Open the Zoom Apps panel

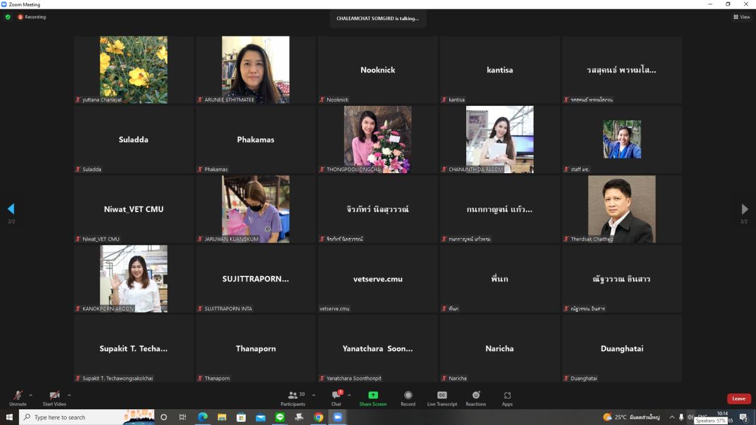[x=507, y=398]
